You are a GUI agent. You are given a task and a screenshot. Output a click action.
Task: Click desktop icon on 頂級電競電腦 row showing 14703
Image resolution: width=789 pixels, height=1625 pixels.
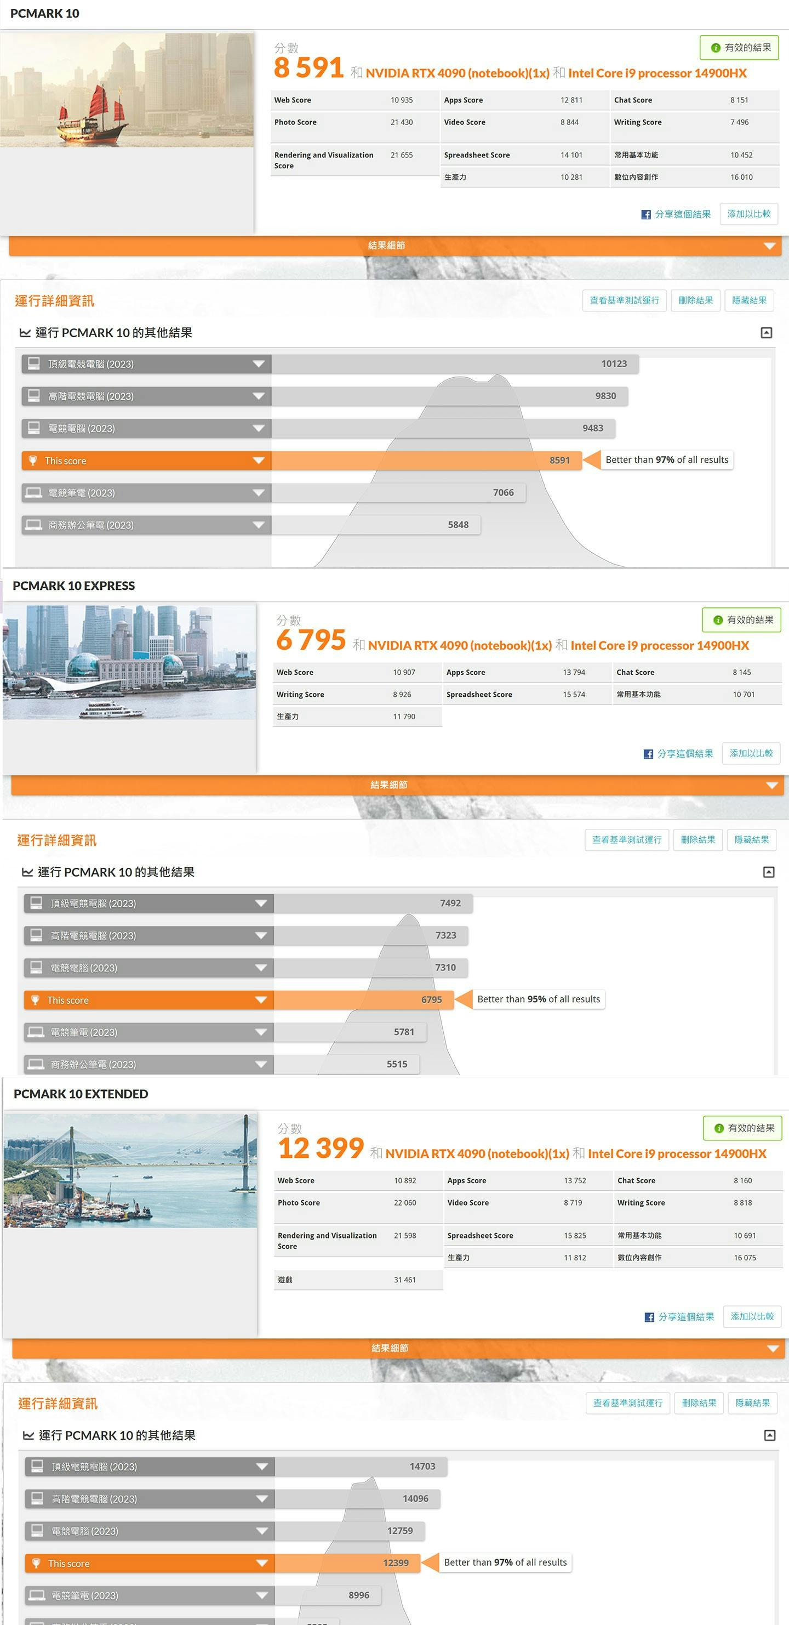pos(38,1467)
